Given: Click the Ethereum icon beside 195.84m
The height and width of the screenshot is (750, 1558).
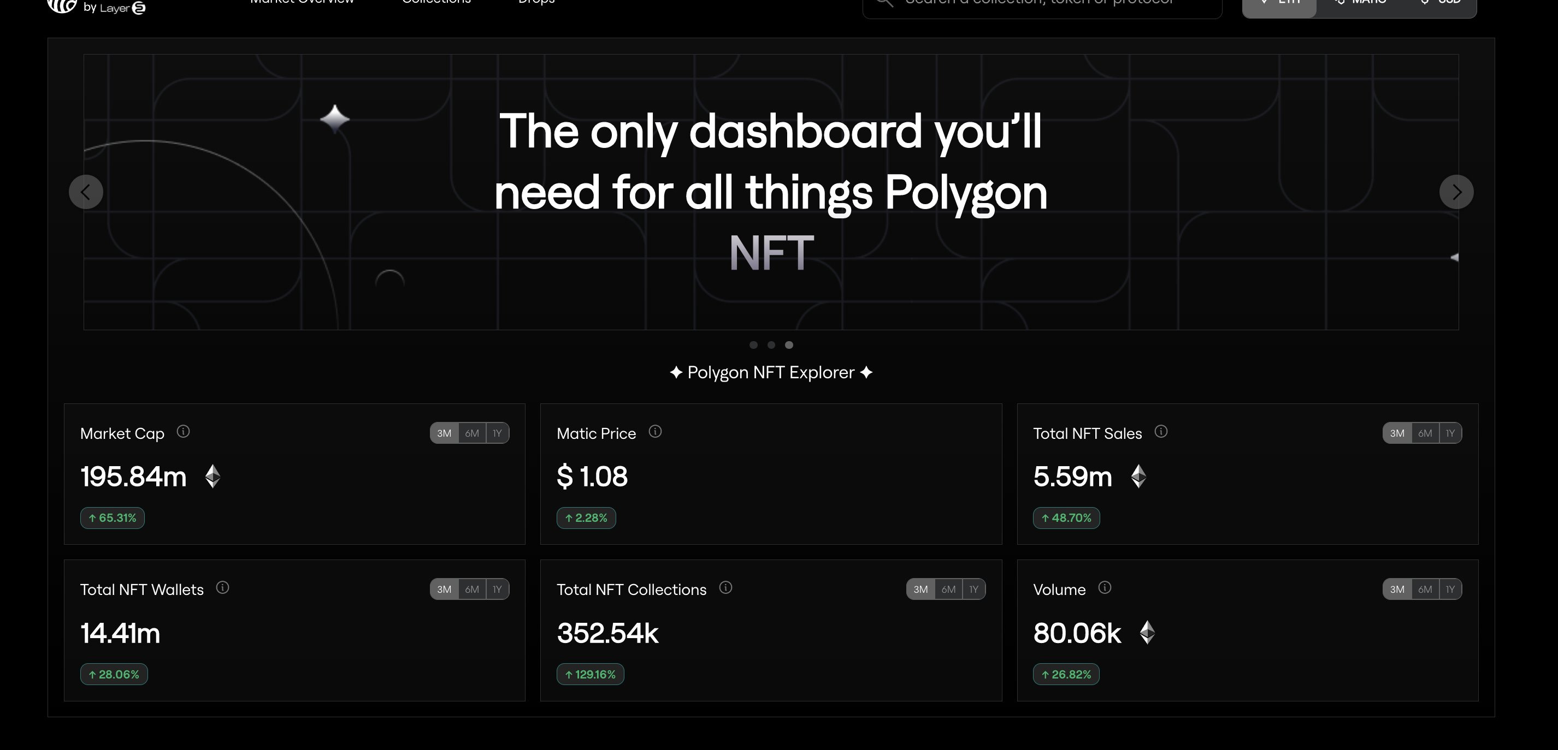Looking at the screenshot, I should point(213,476).
